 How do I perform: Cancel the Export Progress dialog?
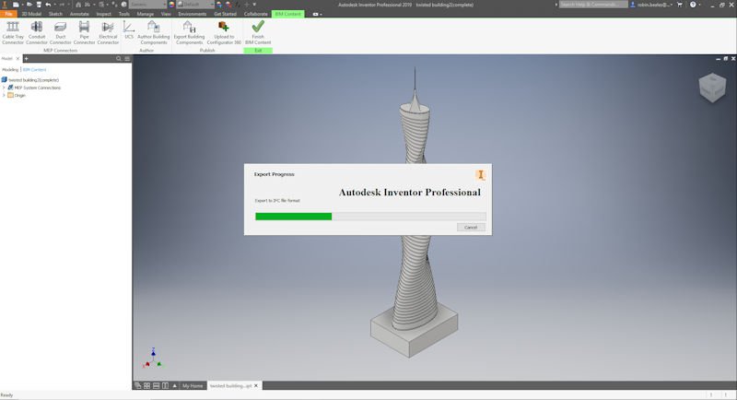pos(471,227)
